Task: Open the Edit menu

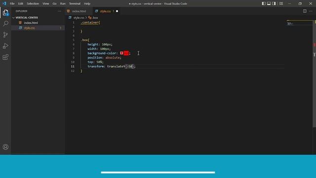Action: coord(20,3)
